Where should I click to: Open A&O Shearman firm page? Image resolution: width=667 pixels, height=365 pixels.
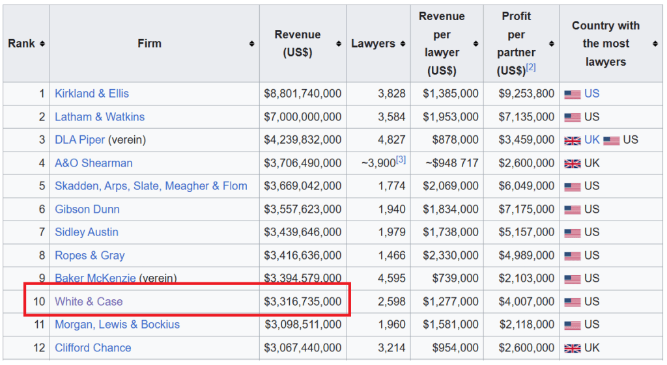(93, 163)
